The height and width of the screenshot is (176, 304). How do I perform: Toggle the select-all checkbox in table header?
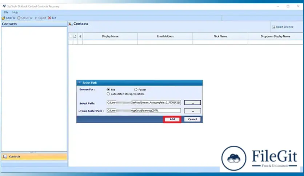point(71,36)
